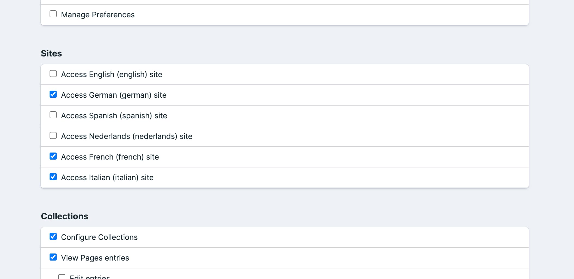The width and height of the screenshot is (574, 279).
Task: Enable the Manage Preferences checkbox
Action: click(x=53, y=14)
